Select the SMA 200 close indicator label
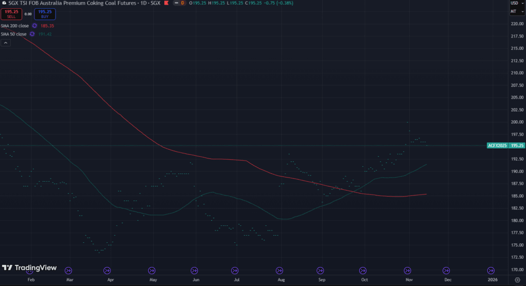Screen dimensions: 526x286 [x=14, y=25]
